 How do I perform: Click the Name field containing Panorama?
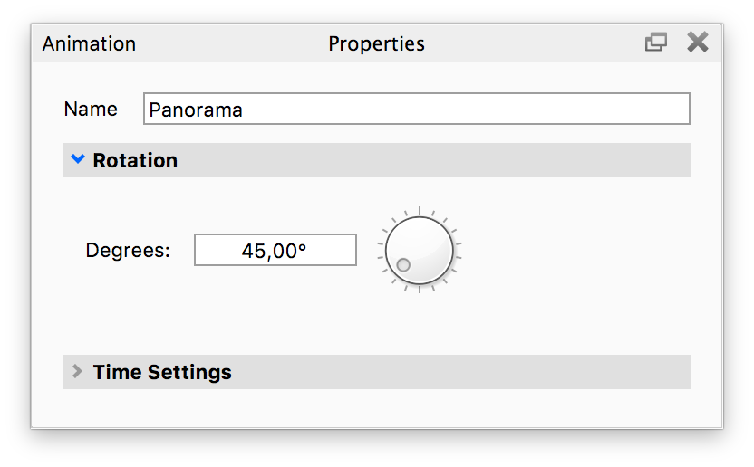(x=417, y=109)
